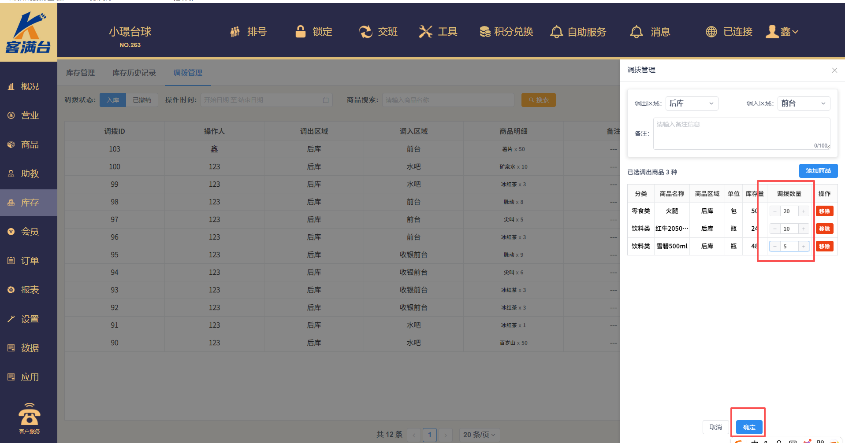This screenshot has width=845, height=443.
Task: Switch to 库存历史记录 tab
Action: tap(134, 73)
